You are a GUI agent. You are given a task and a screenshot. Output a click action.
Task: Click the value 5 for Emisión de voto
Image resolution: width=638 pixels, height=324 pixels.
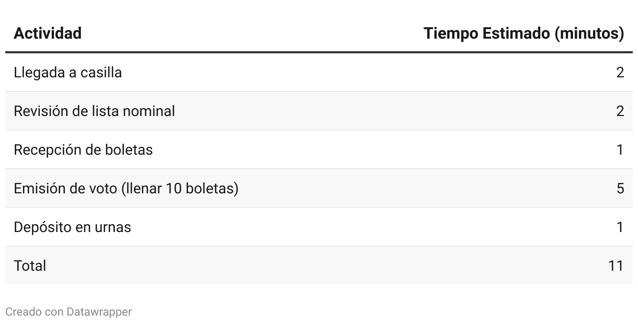coord(620,188)
